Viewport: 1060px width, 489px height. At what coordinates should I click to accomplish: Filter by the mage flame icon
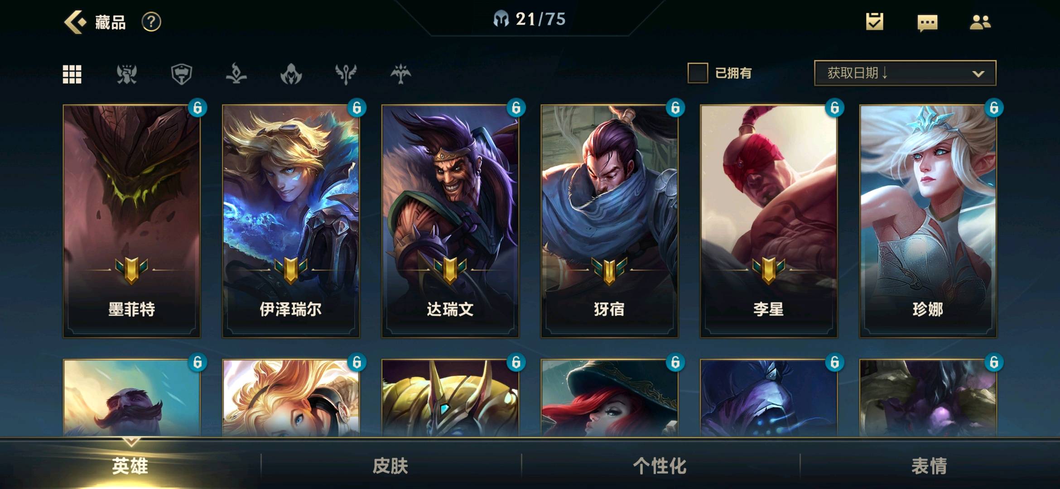pyautogui.click(x=236, y=74)
